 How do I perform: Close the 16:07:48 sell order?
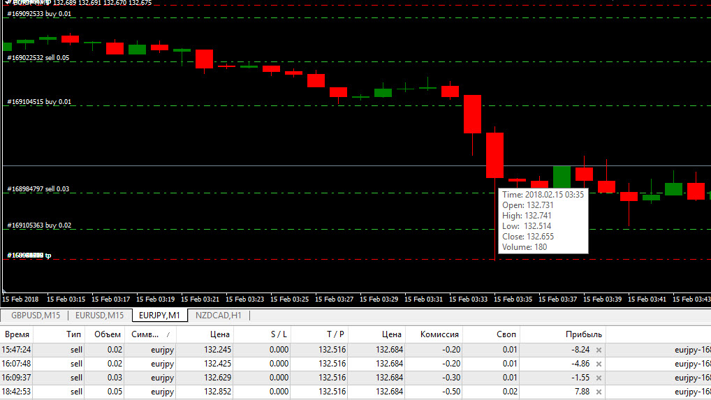(599, 364)
